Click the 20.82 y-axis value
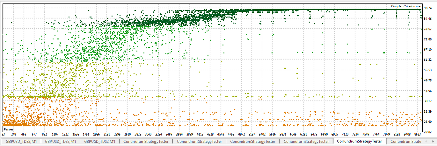The height and width of the screenshot is (146, 437). coord(429,132)
